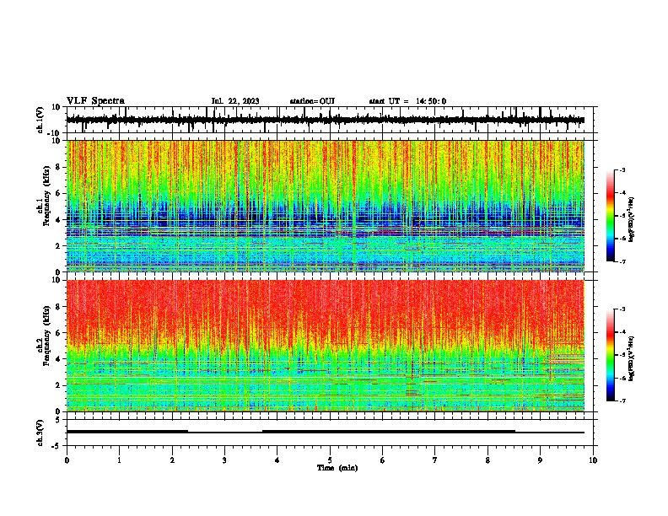Click the "8" tick on ch.2 frequency axis
Viewport: 668px width, 516px height.
coord(58,307)
